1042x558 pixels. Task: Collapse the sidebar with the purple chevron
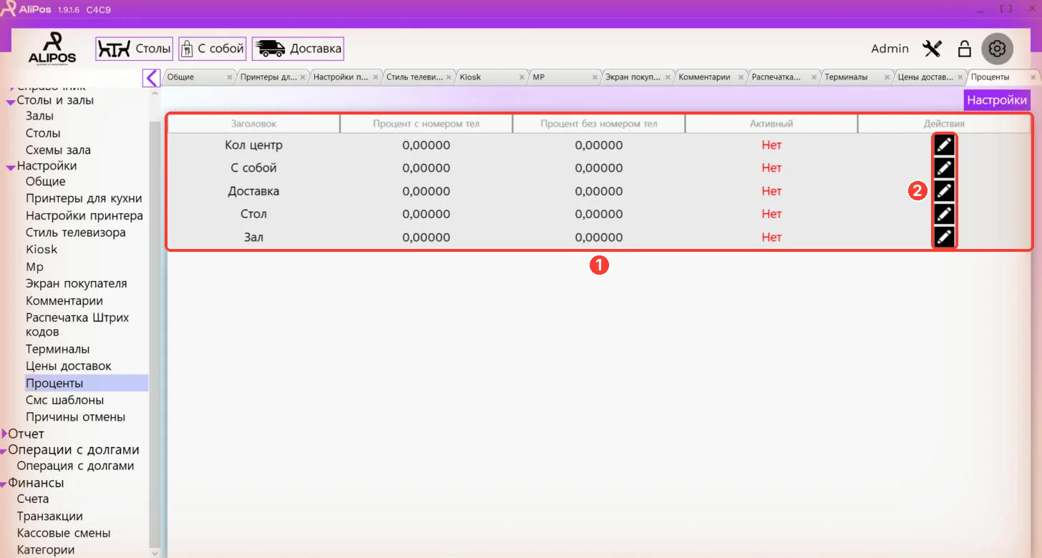[152, 78]
